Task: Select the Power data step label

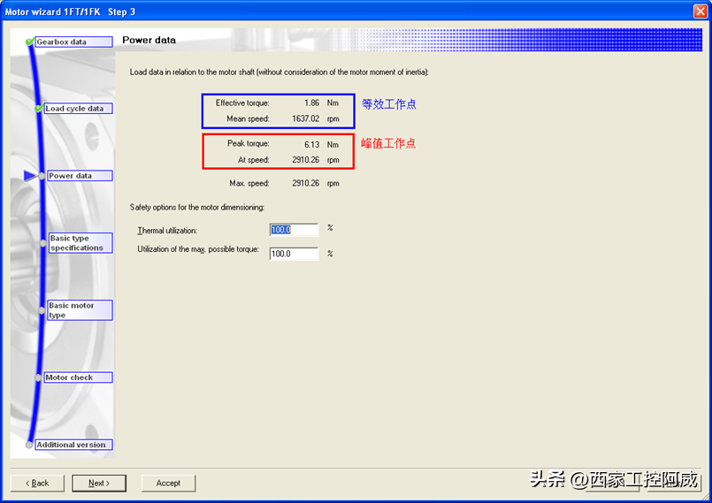Action: click(79, 176)
